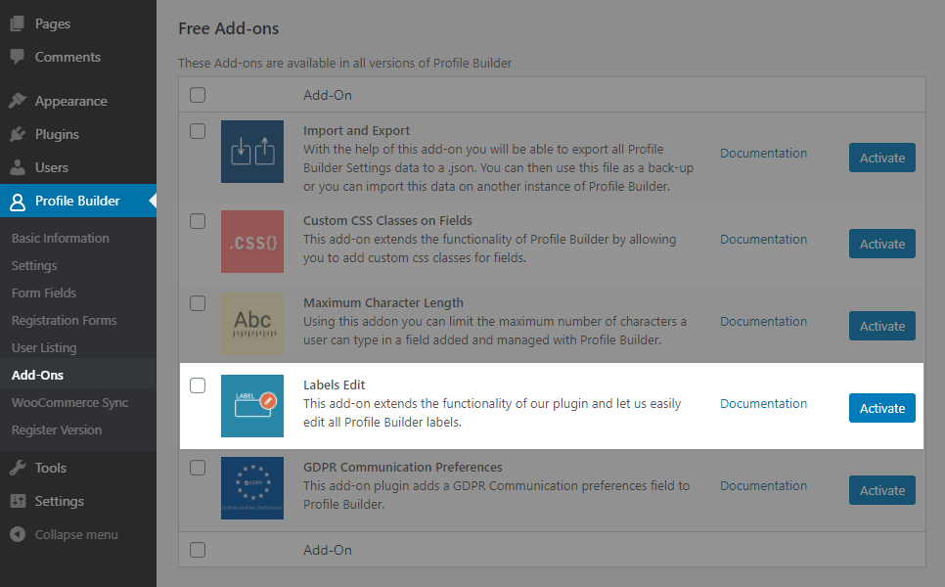The image size is (945, 587).
Task: Activate Custom CSS Classes on Fields
Action: 881,244
